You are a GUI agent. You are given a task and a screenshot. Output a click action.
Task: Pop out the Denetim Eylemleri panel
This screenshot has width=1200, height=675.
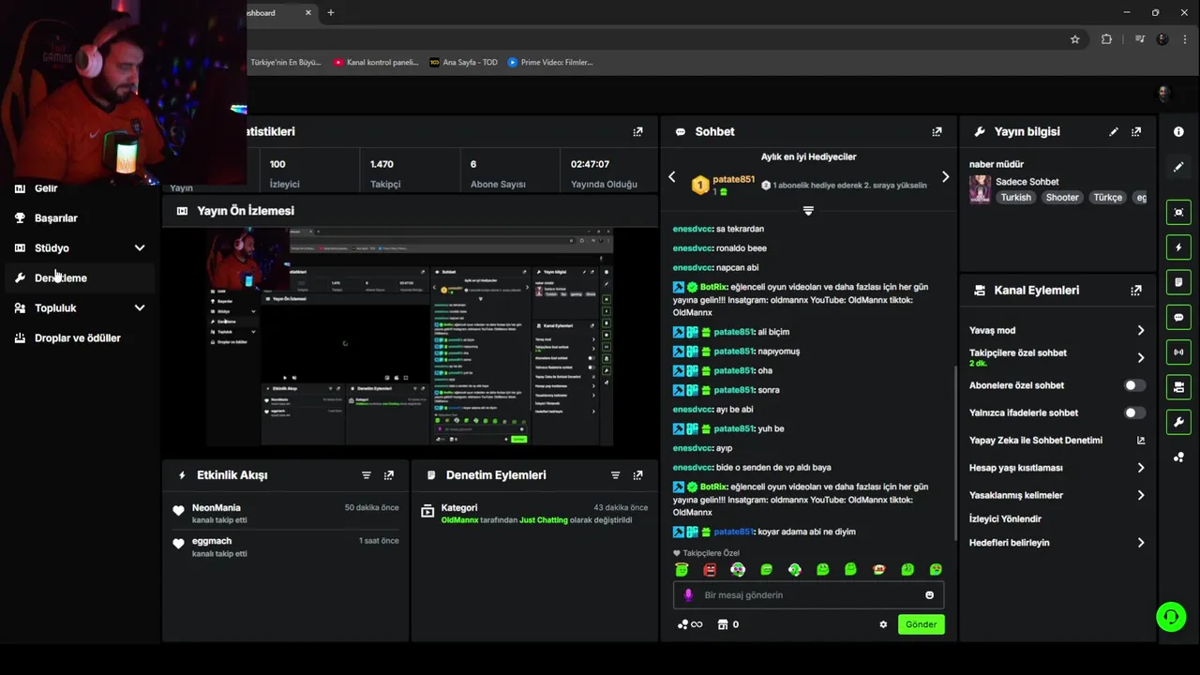637,475
